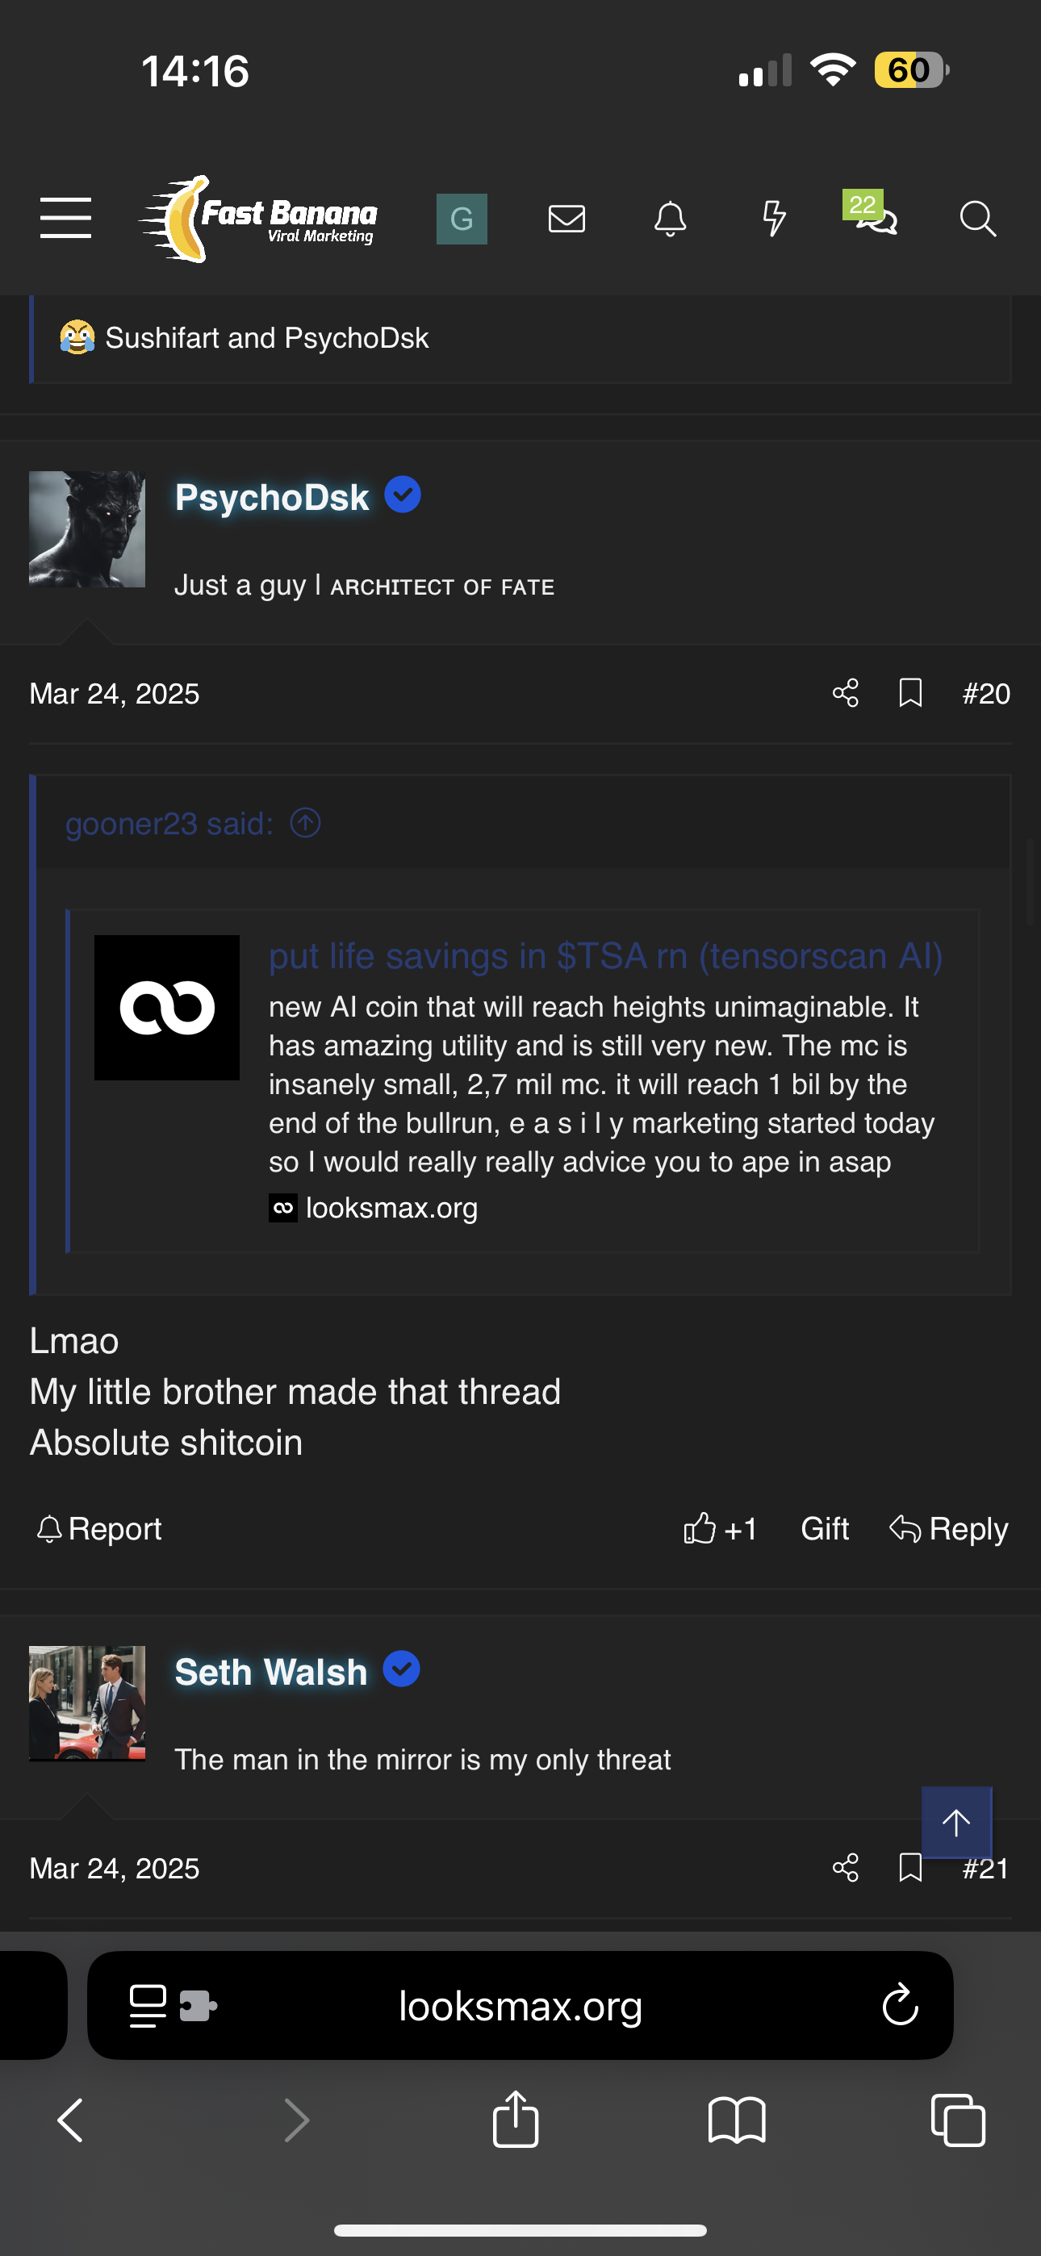Open Safari bookmarks

736,2120
